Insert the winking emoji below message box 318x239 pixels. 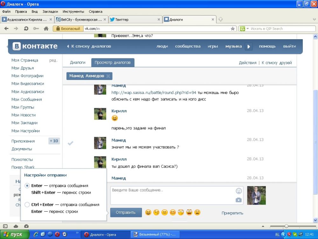pos(156,213)
